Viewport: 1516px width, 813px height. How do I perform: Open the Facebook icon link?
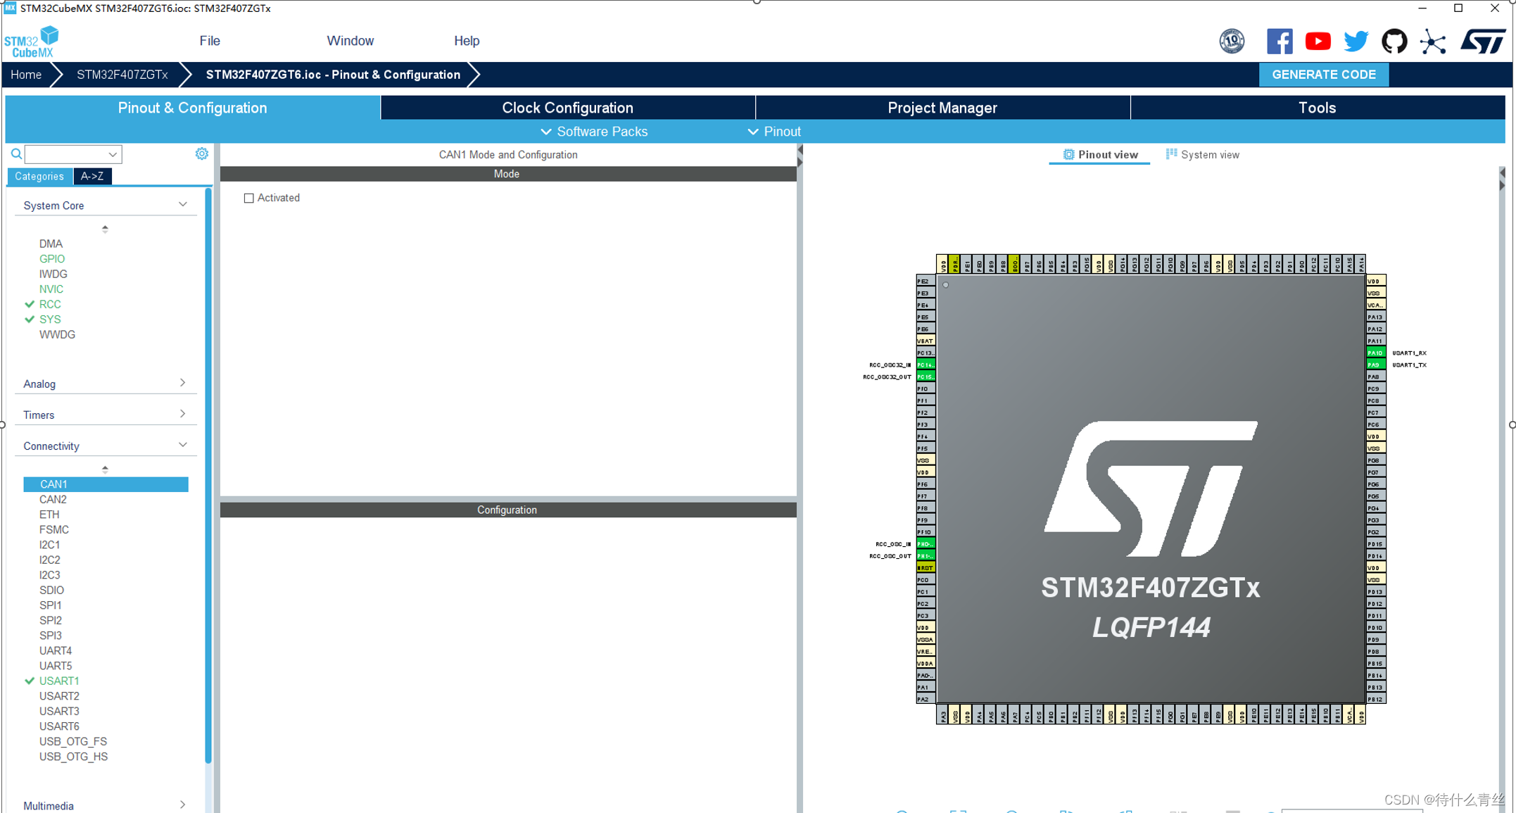1279,41
